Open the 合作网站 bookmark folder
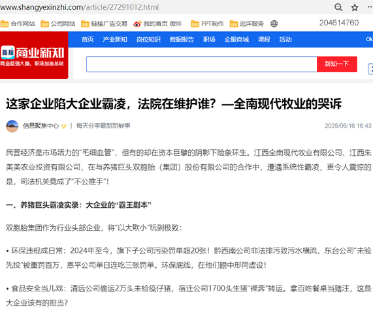Image resolution: width=373 pixels, height=320 pixels. pos(18,23)
